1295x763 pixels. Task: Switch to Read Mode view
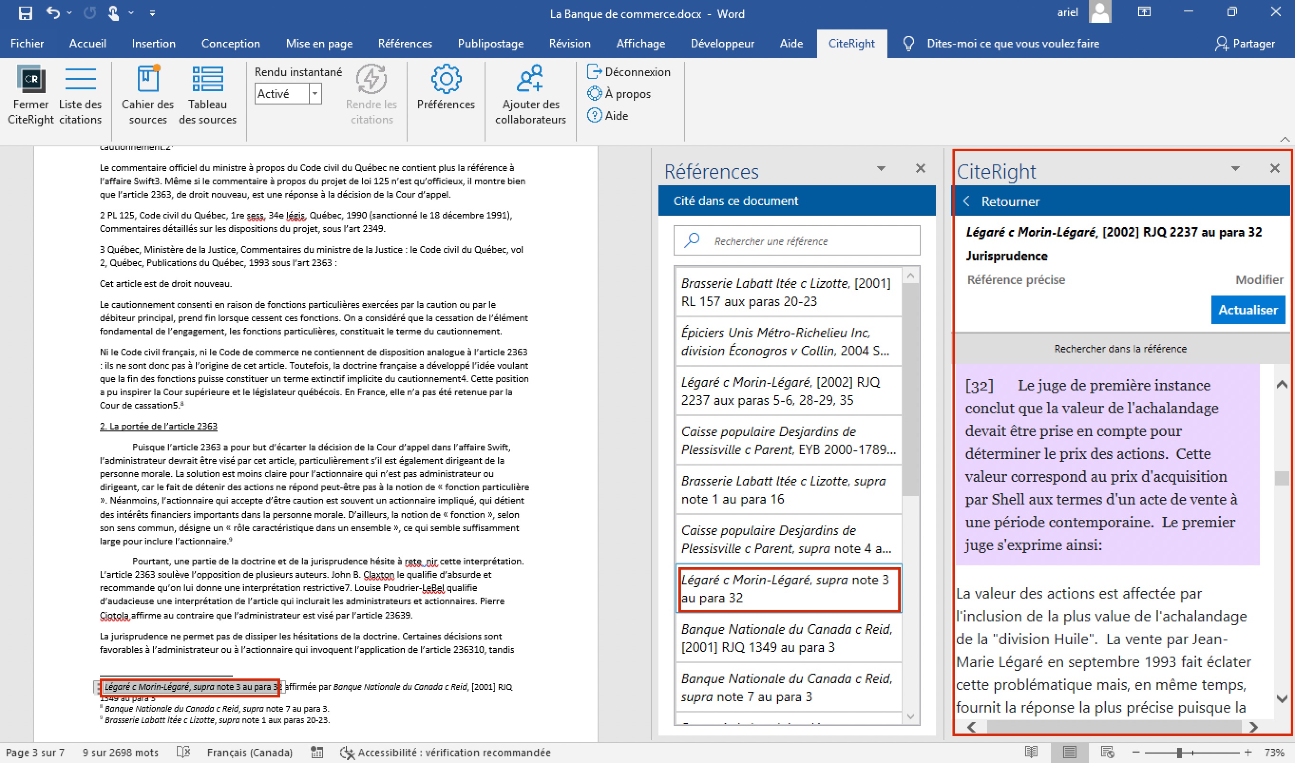[x=1031, y=752]
